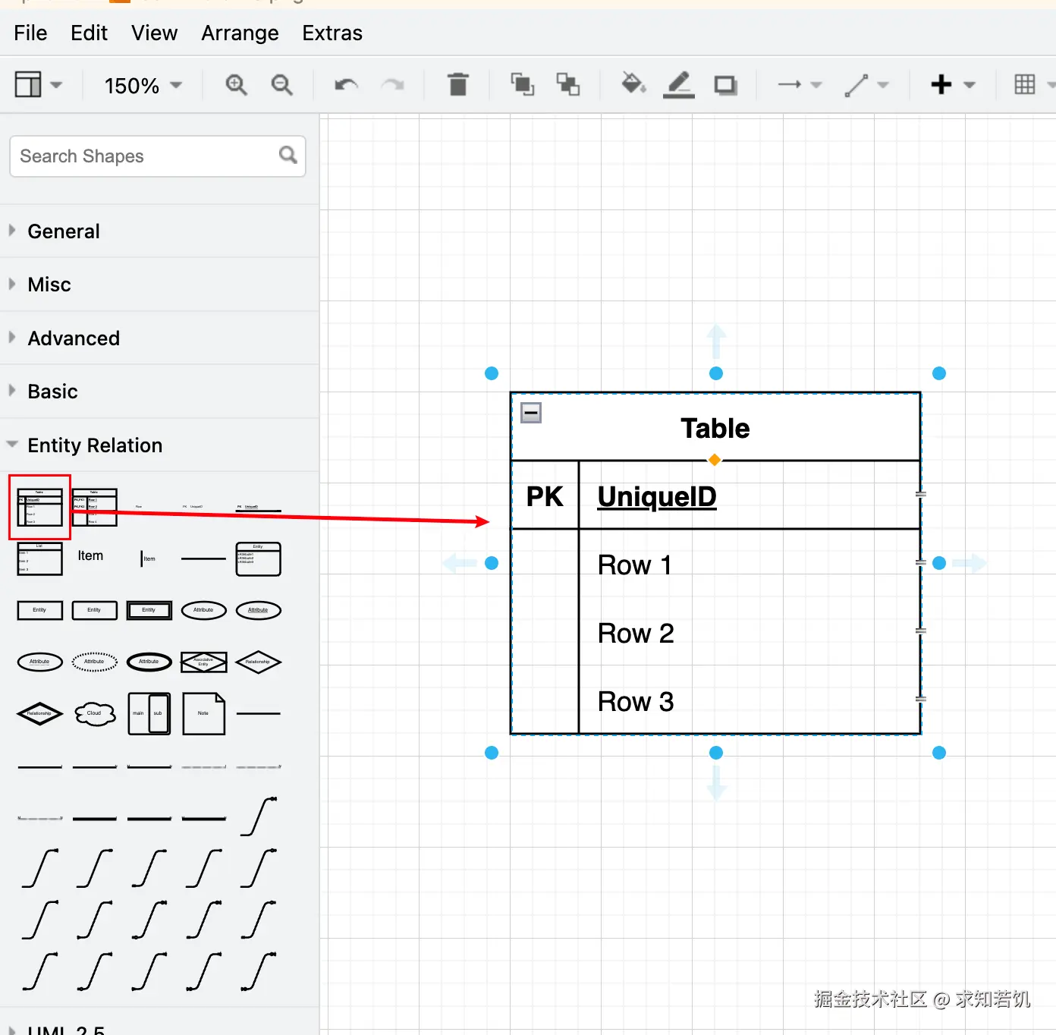Screen dimensions: 1056x1035
Task: Select the thick-outline Attribute ellipse
Action: click(149, 662)
